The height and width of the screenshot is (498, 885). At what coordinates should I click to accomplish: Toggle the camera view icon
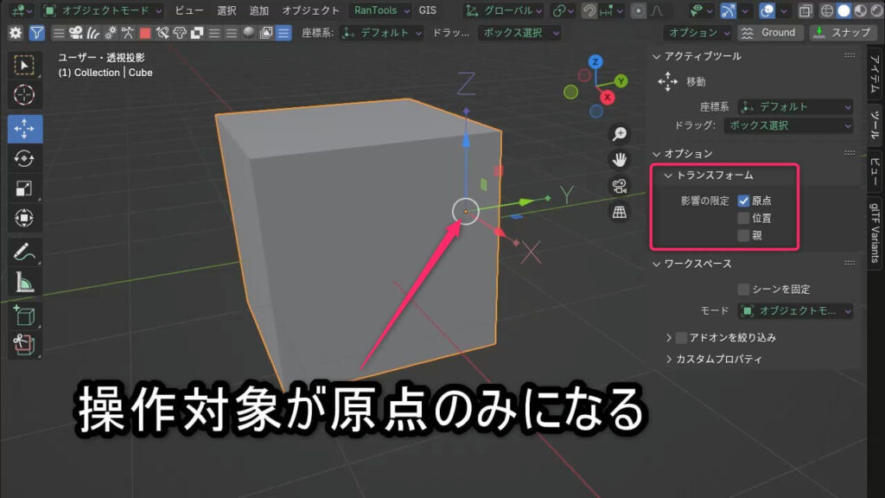click(619, 186)
